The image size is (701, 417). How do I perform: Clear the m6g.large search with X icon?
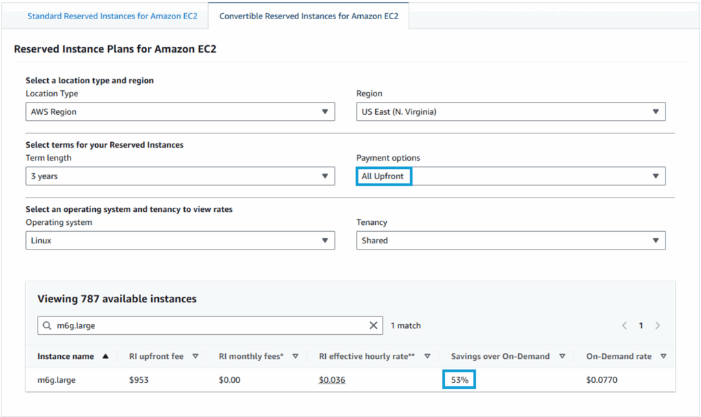coord(373,325)
